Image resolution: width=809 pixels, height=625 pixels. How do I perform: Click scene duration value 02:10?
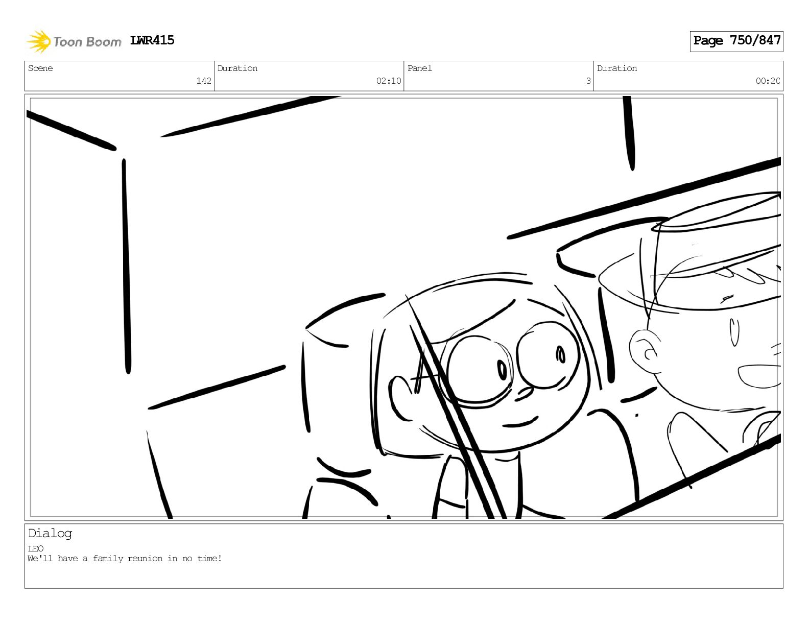[x=389, y=81]
